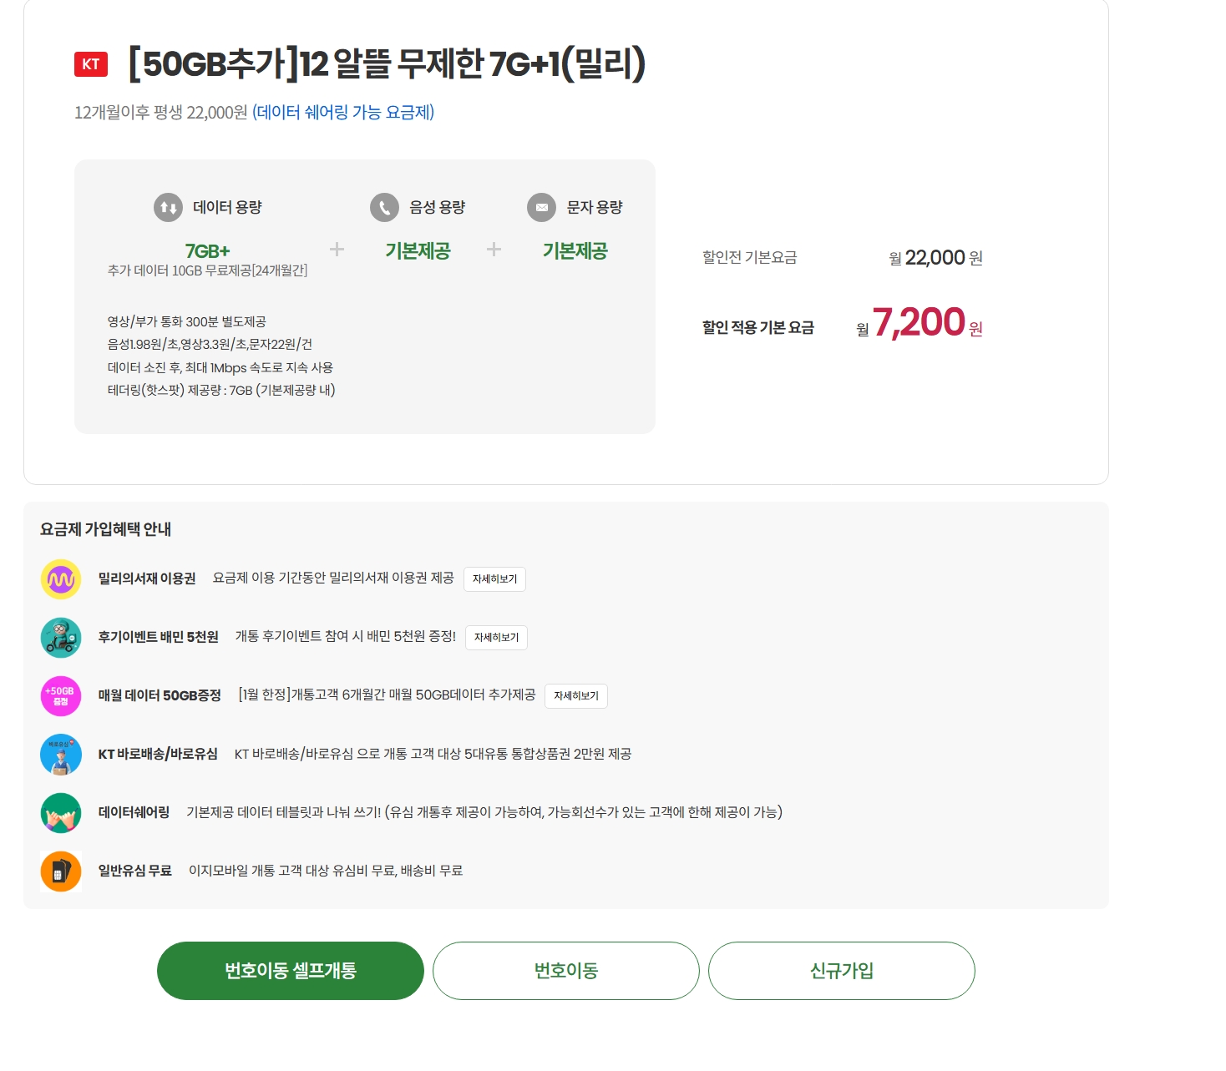1226x1071 pixels.
Task: Click the red KT carrier logo
Action: pyautogui.click(x=91, y=64)
